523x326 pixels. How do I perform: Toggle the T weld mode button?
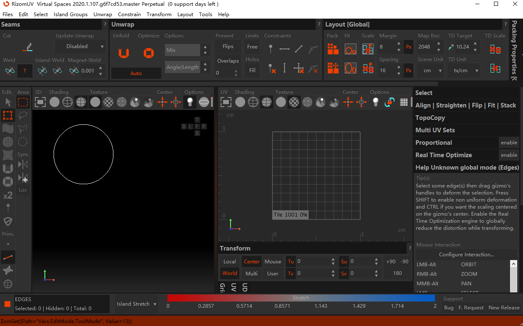(x=25, y=71)
